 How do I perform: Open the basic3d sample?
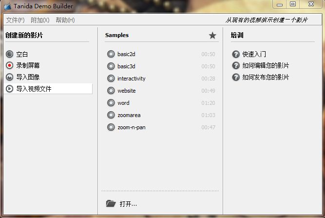pos(126,66)
